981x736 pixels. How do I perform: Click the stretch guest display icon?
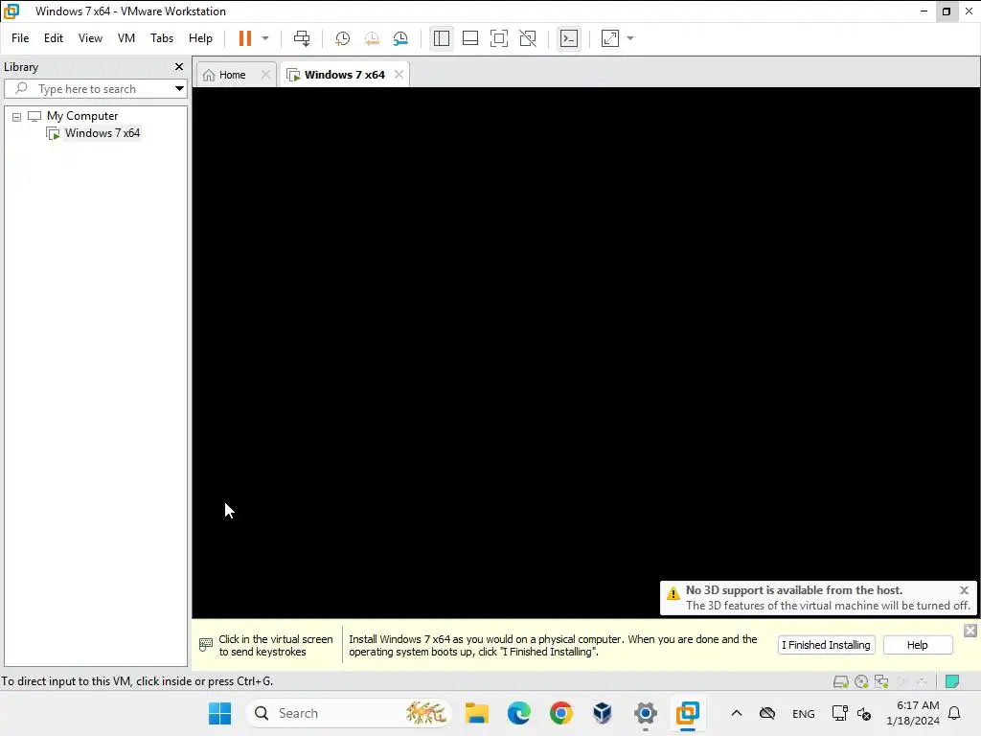pos(610,38)
